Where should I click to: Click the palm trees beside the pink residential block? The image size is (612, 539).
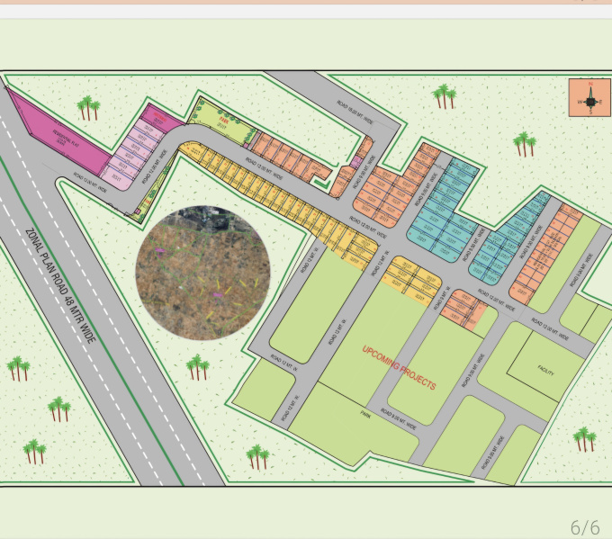88,109
